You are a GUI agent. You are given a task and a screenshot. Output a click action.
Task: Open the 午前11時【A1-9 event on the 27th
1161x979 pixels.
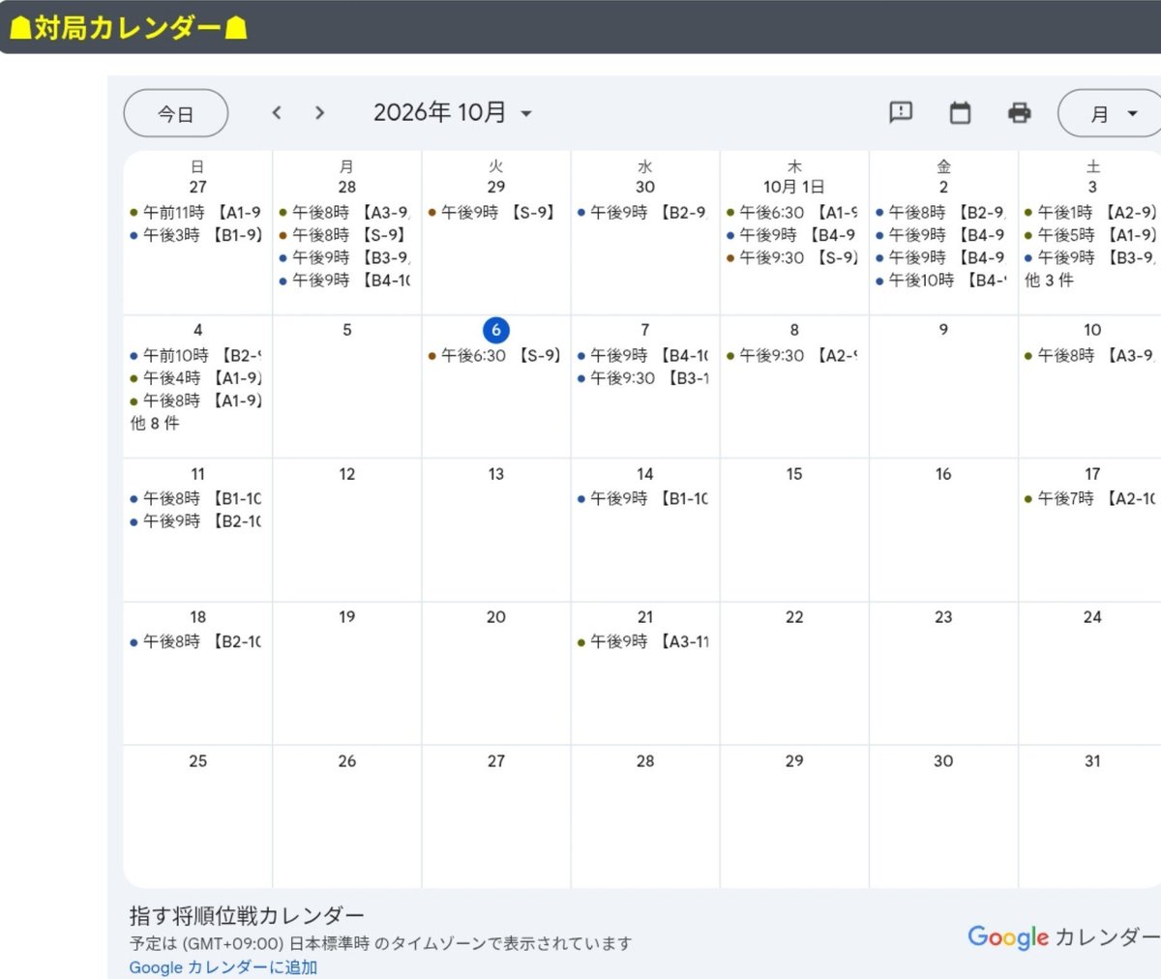tap(197, 213)
